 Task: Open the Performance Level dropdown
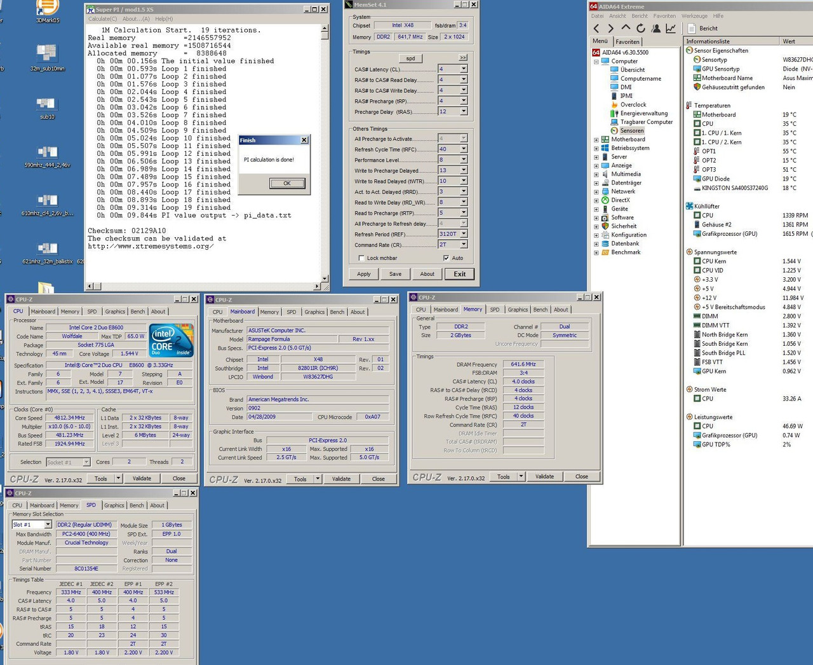(x=464, y=160)
